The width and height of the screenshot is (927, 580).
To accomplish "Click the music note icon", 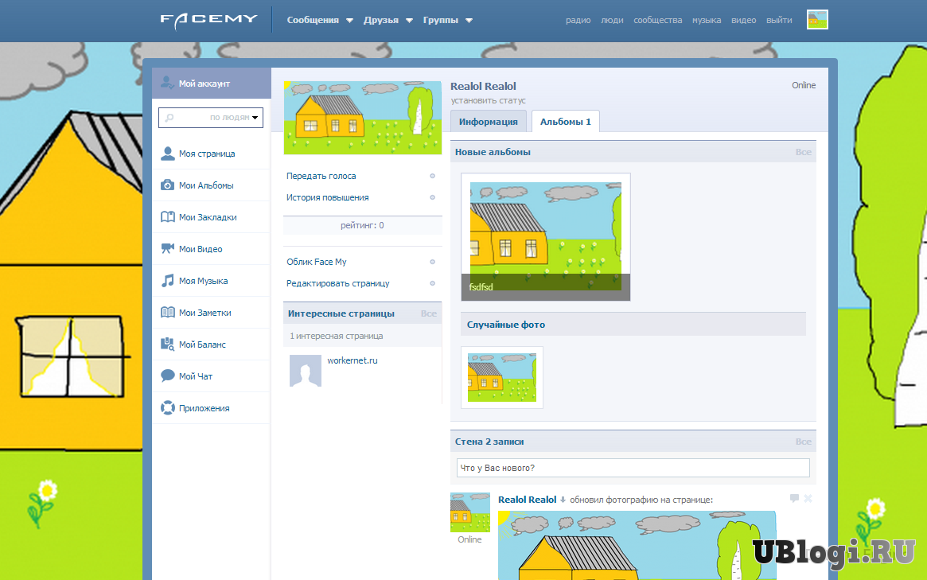I will click(168, 281).
